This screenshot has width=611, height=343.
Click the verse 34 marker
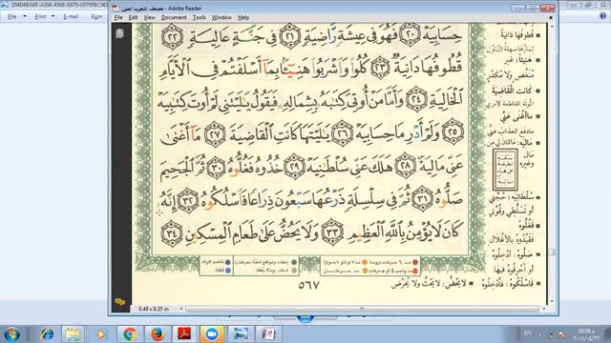[172, 233]
